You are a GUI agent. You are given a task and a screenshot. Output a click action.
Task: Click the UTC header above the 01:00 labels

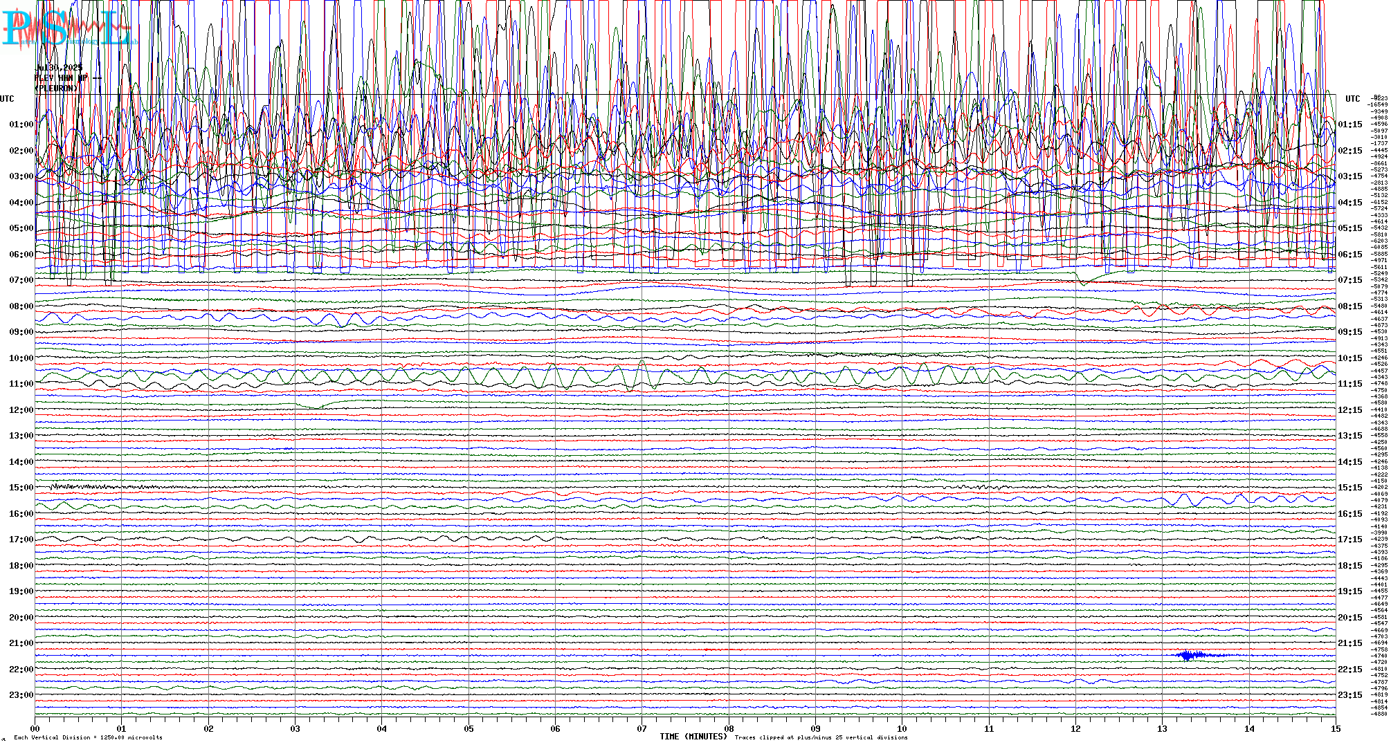[x=7, y=99]
